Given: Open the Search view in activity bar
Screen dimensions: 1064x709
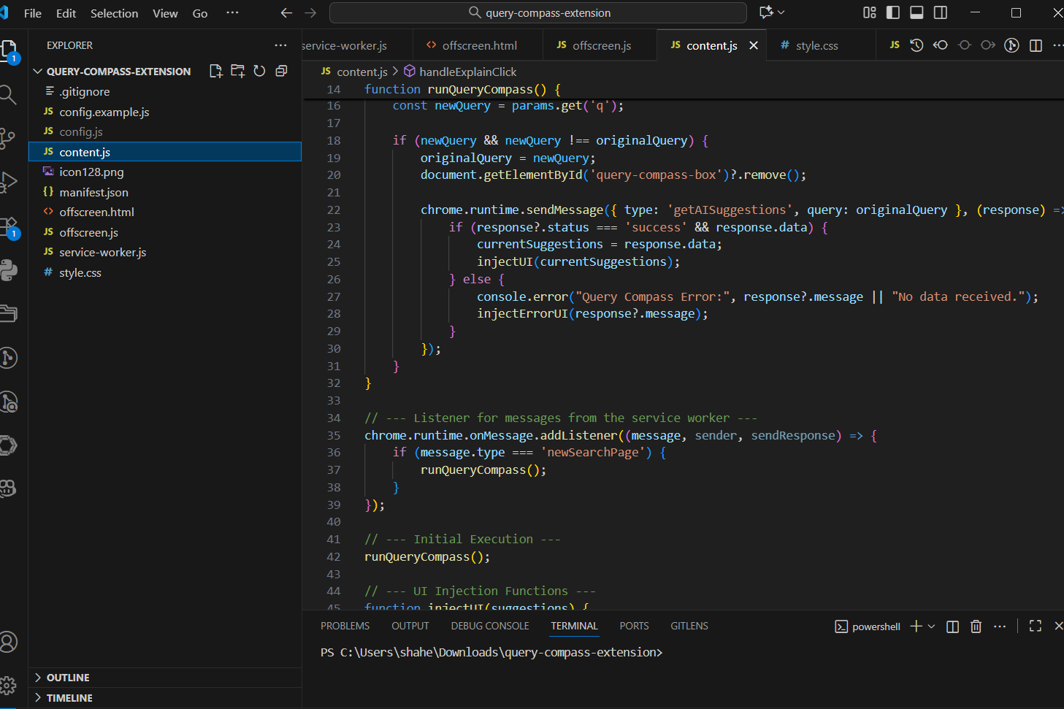Looking at the screenshot, I should coord(7,94).
